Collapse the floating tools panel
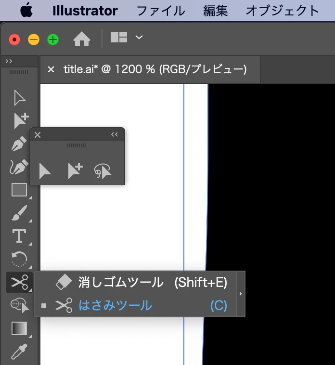The image size is (335, 365). [115, 134]
